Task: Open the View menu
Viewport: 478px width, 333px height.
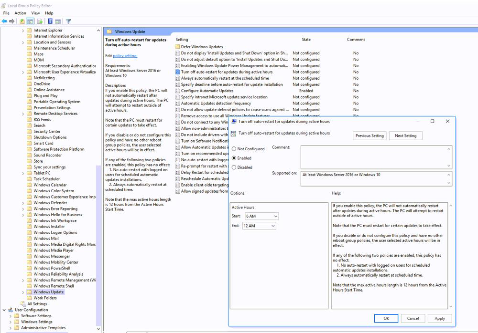Action: click(x=35, y=13)
